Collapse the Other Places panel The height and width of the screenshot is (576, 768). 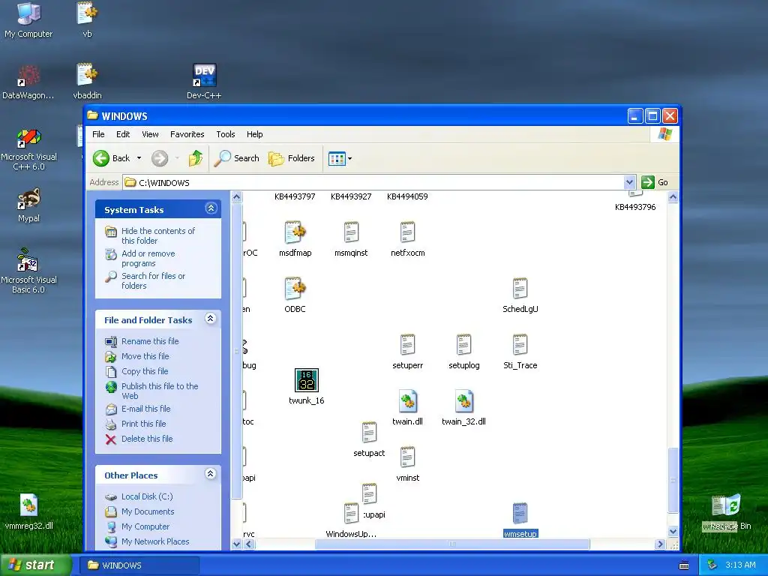[x=211, y=474]
